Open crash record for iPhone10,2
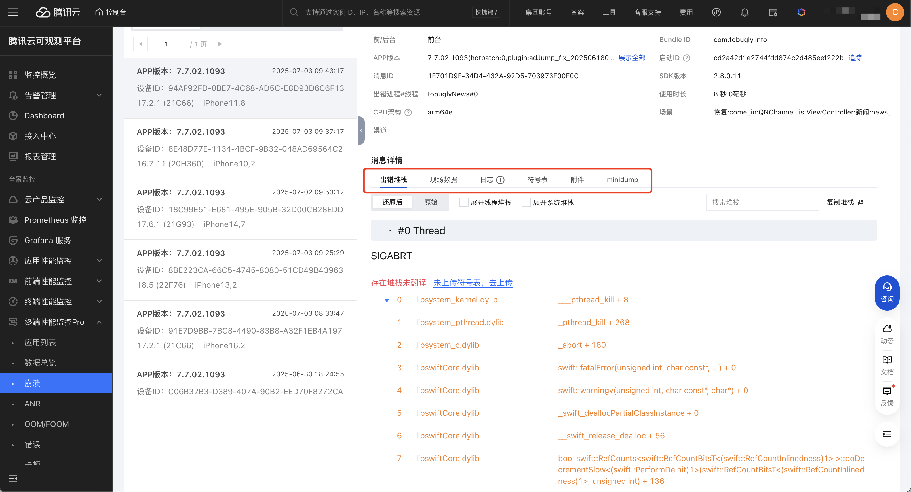911x492 pixels. pyautogui.click(x=241, y=149)
